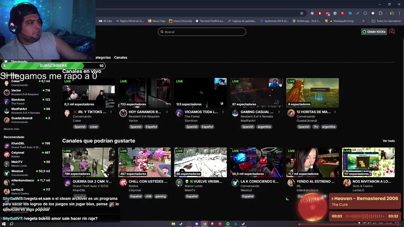Open Spotify from the taskbar
This screenshot has height=227, width=404.
228,224
